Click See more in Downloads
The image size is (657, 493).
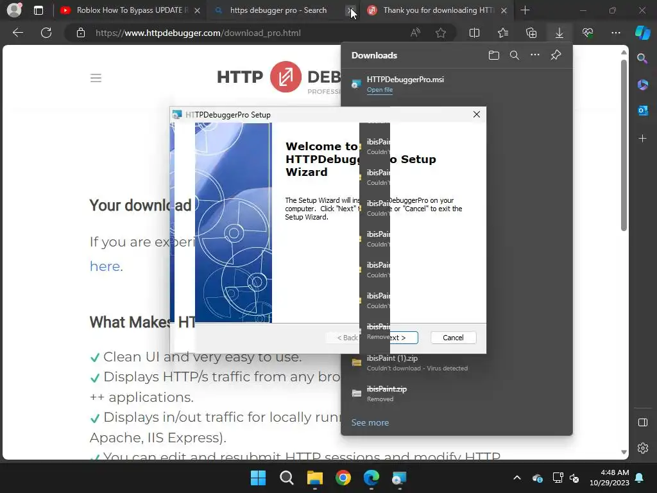(370, 422)
